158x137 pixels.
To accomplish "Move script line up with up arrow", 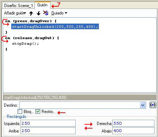I will coord(31,13).
